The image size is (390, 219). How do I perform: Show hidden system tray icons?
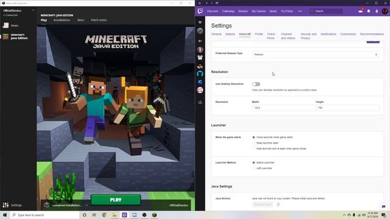point(344,215)
